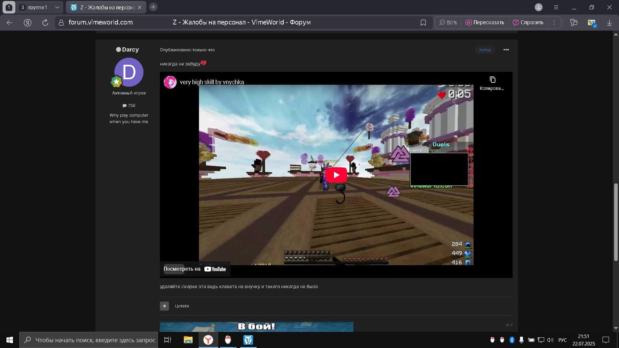
Task: Open network status tray icon
Action: tap(541, 340)
